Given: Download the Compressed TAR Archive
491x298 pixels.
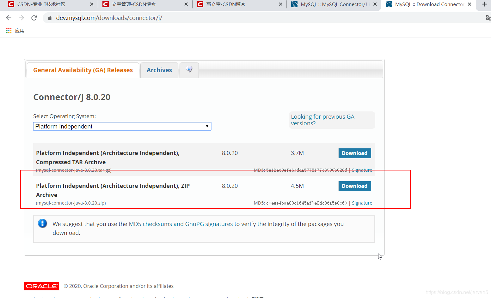Looking at the screenshot, I should 354,153.
